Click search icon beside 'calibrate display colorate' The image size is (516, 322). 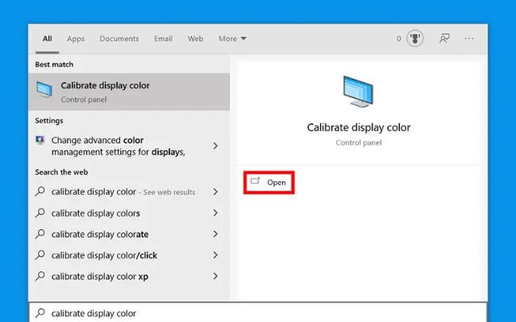coord(40,234)
